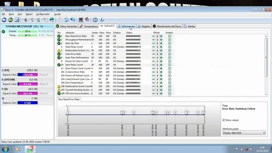Click the globe toolbar icon
Image resolution: width=272 pixels, height=153 pixels.
[x=52, y=20]
